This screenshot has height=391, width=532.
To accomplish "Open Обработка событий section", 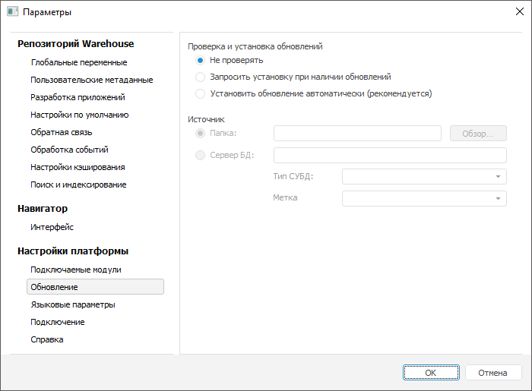I will click(69, 150).
